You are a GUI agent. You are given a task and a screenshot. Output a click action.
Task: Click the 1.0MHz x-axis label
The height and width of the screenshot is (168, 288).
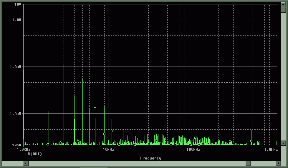(x=271, y=150)
